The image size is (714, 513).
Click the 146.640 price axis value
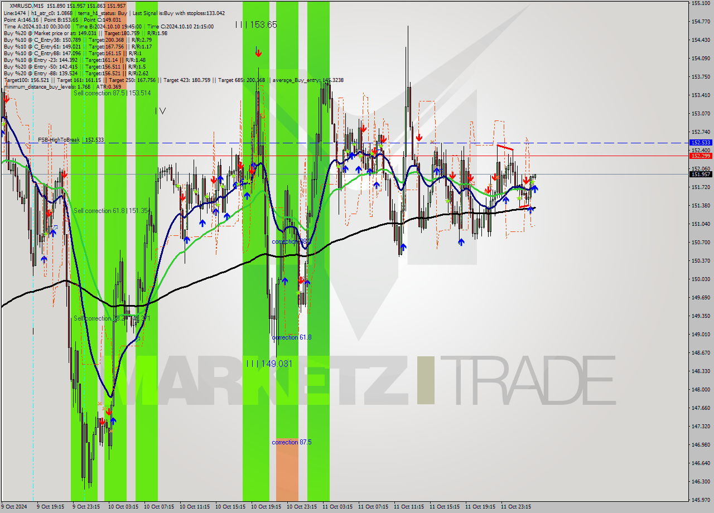(701, 463)
